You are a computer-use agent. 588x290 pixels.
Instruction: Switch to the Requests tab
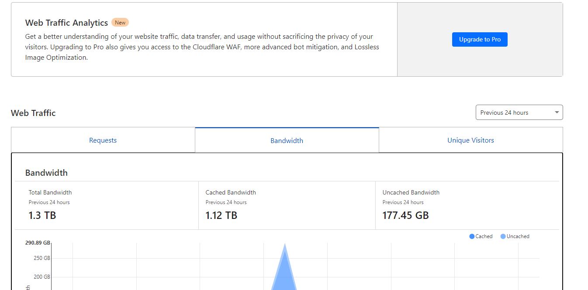click(103, 140)
